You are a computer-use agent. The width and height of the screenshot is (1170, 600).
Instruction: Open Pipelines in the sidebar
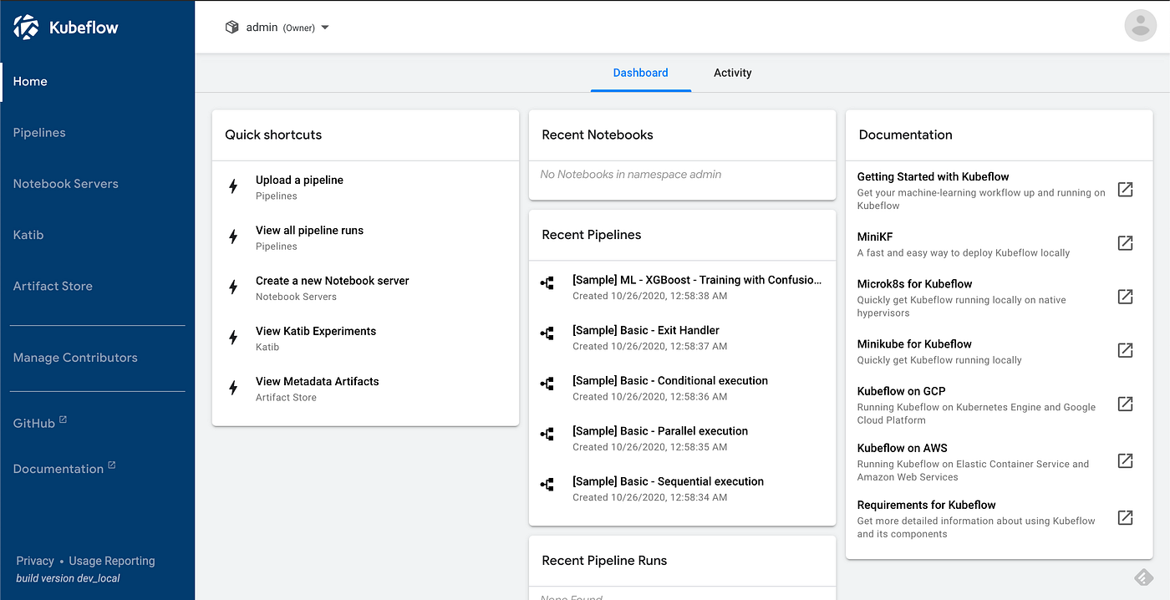click(39, 132)
